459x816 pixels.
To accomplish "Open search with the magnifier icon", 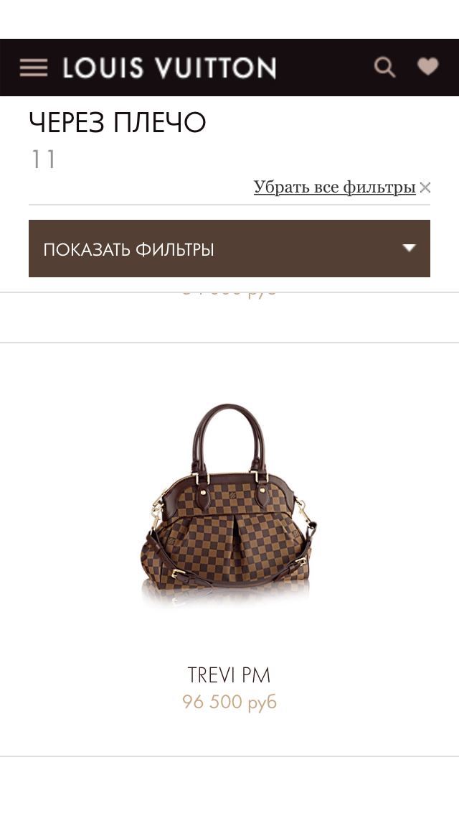I will (384, 67).
